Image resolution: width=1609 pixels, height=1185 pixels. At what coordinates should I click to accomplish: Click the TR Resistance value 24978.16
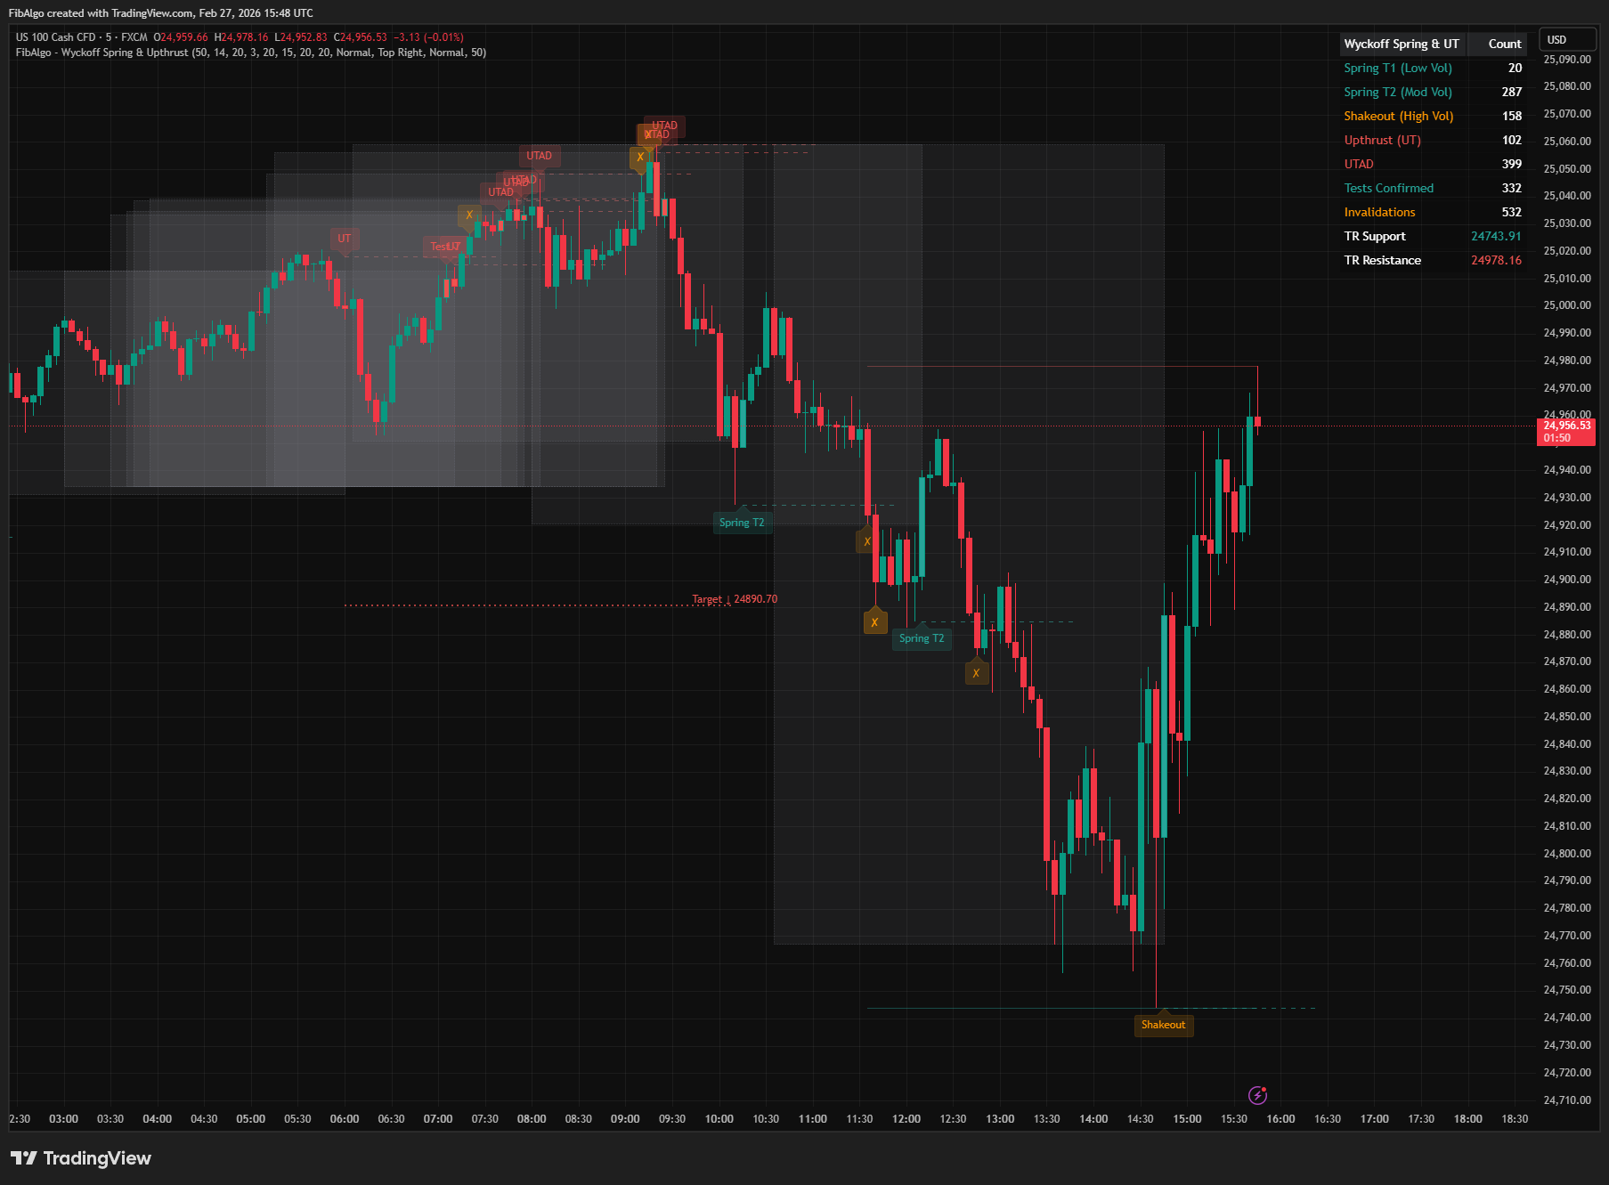click(1497, 260)
